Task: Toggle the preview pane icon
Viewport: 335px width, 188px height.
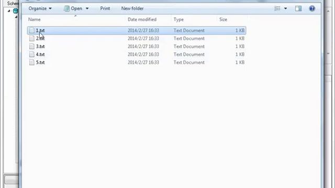Action: (298, 8)
